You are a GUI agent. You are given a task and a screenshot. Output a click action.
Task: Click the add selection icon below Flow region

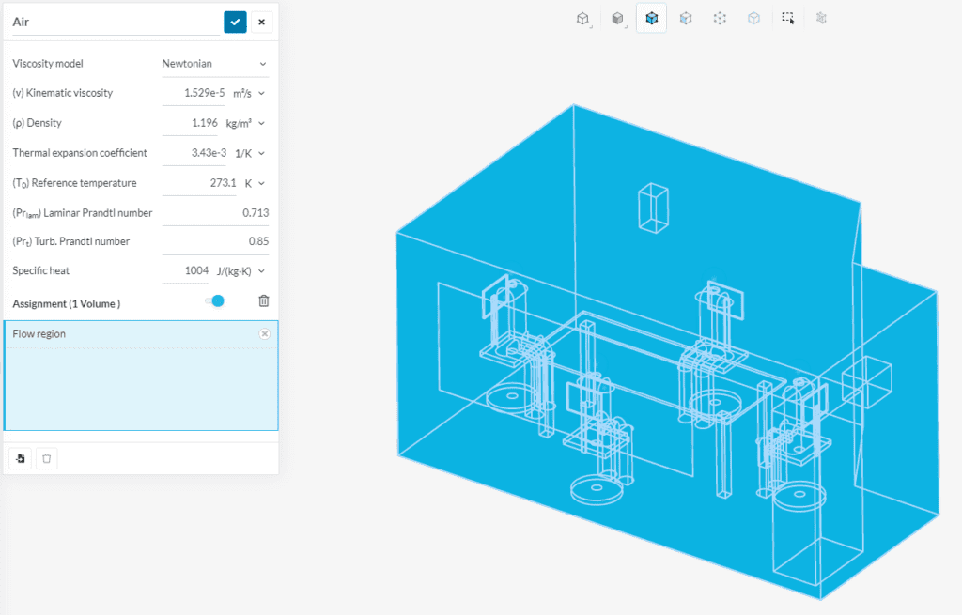(20, 457)
